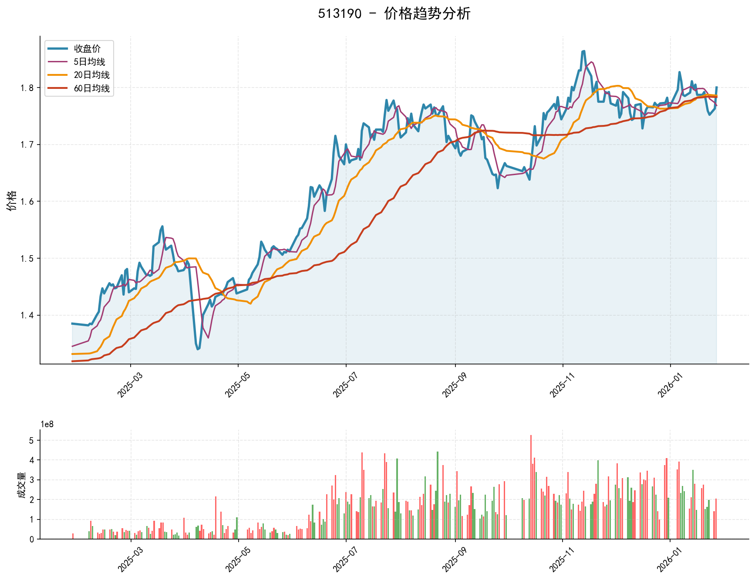Hide the 收盘价 series via legend

[x=88, y=49]
